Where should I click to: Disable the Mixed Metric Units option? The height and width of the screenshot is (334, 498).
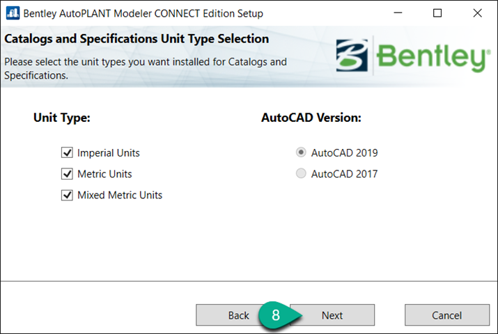(x=68, y=196)
